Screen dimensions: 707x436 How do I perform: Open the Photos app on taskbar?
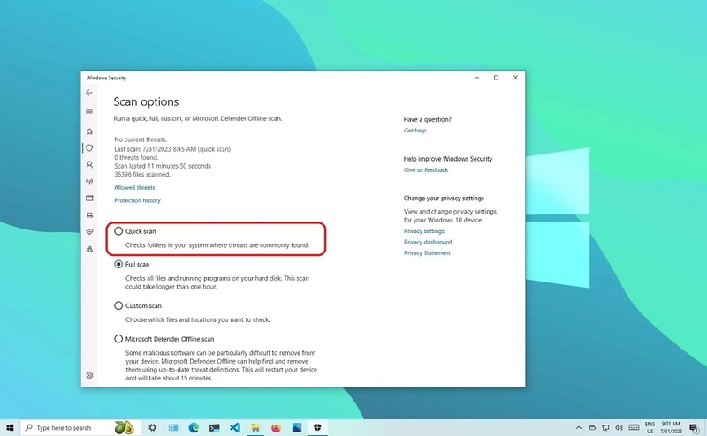(297, 427)
